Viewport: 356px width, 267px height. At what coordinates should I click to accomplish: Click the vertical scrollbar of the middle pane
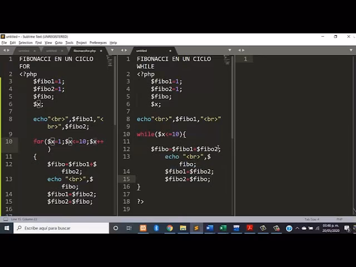pyautogui.click(x=233, y=98)
